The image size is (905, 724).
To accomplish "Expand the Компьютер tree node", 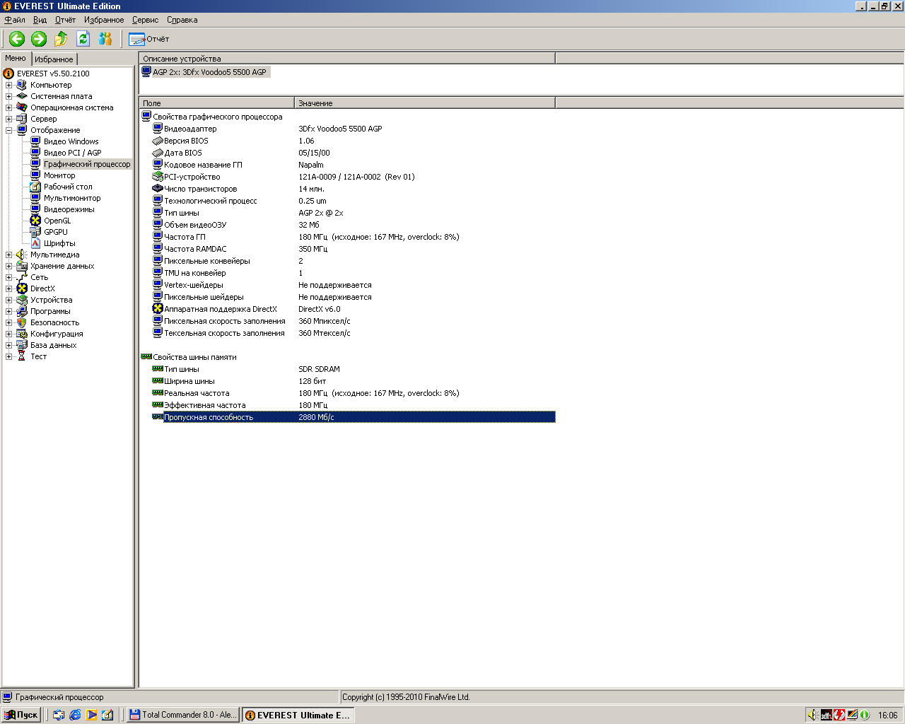I will coord(8,85).
